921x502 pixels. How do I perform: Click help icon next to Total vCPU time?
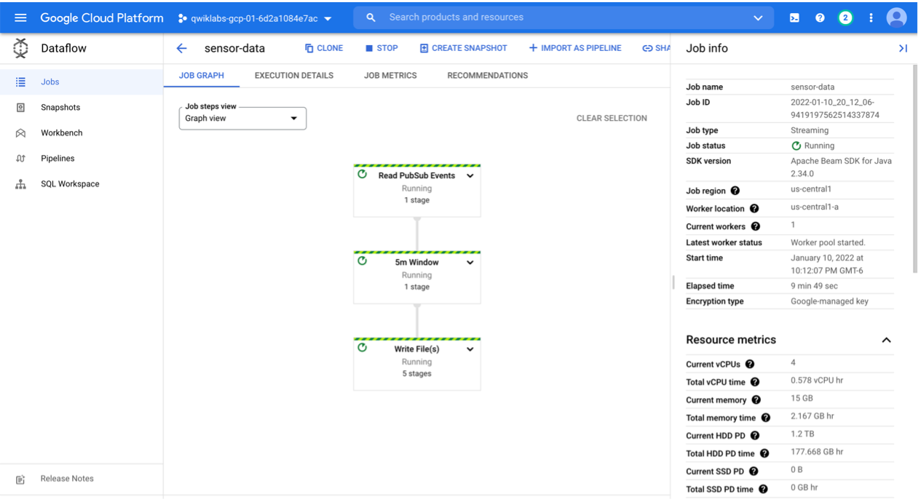tap(755, 382)
